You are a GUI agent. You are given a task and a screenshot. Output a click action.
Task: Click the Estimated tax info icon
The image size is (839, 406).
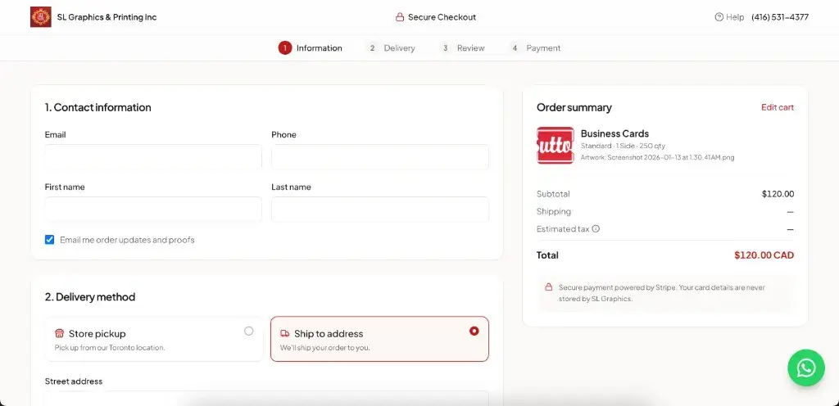[596, 228]
